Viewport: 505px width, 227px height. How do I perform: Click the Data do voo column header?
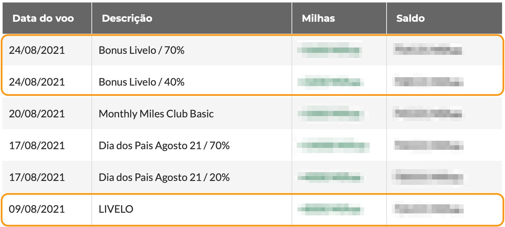pos(43,18)
